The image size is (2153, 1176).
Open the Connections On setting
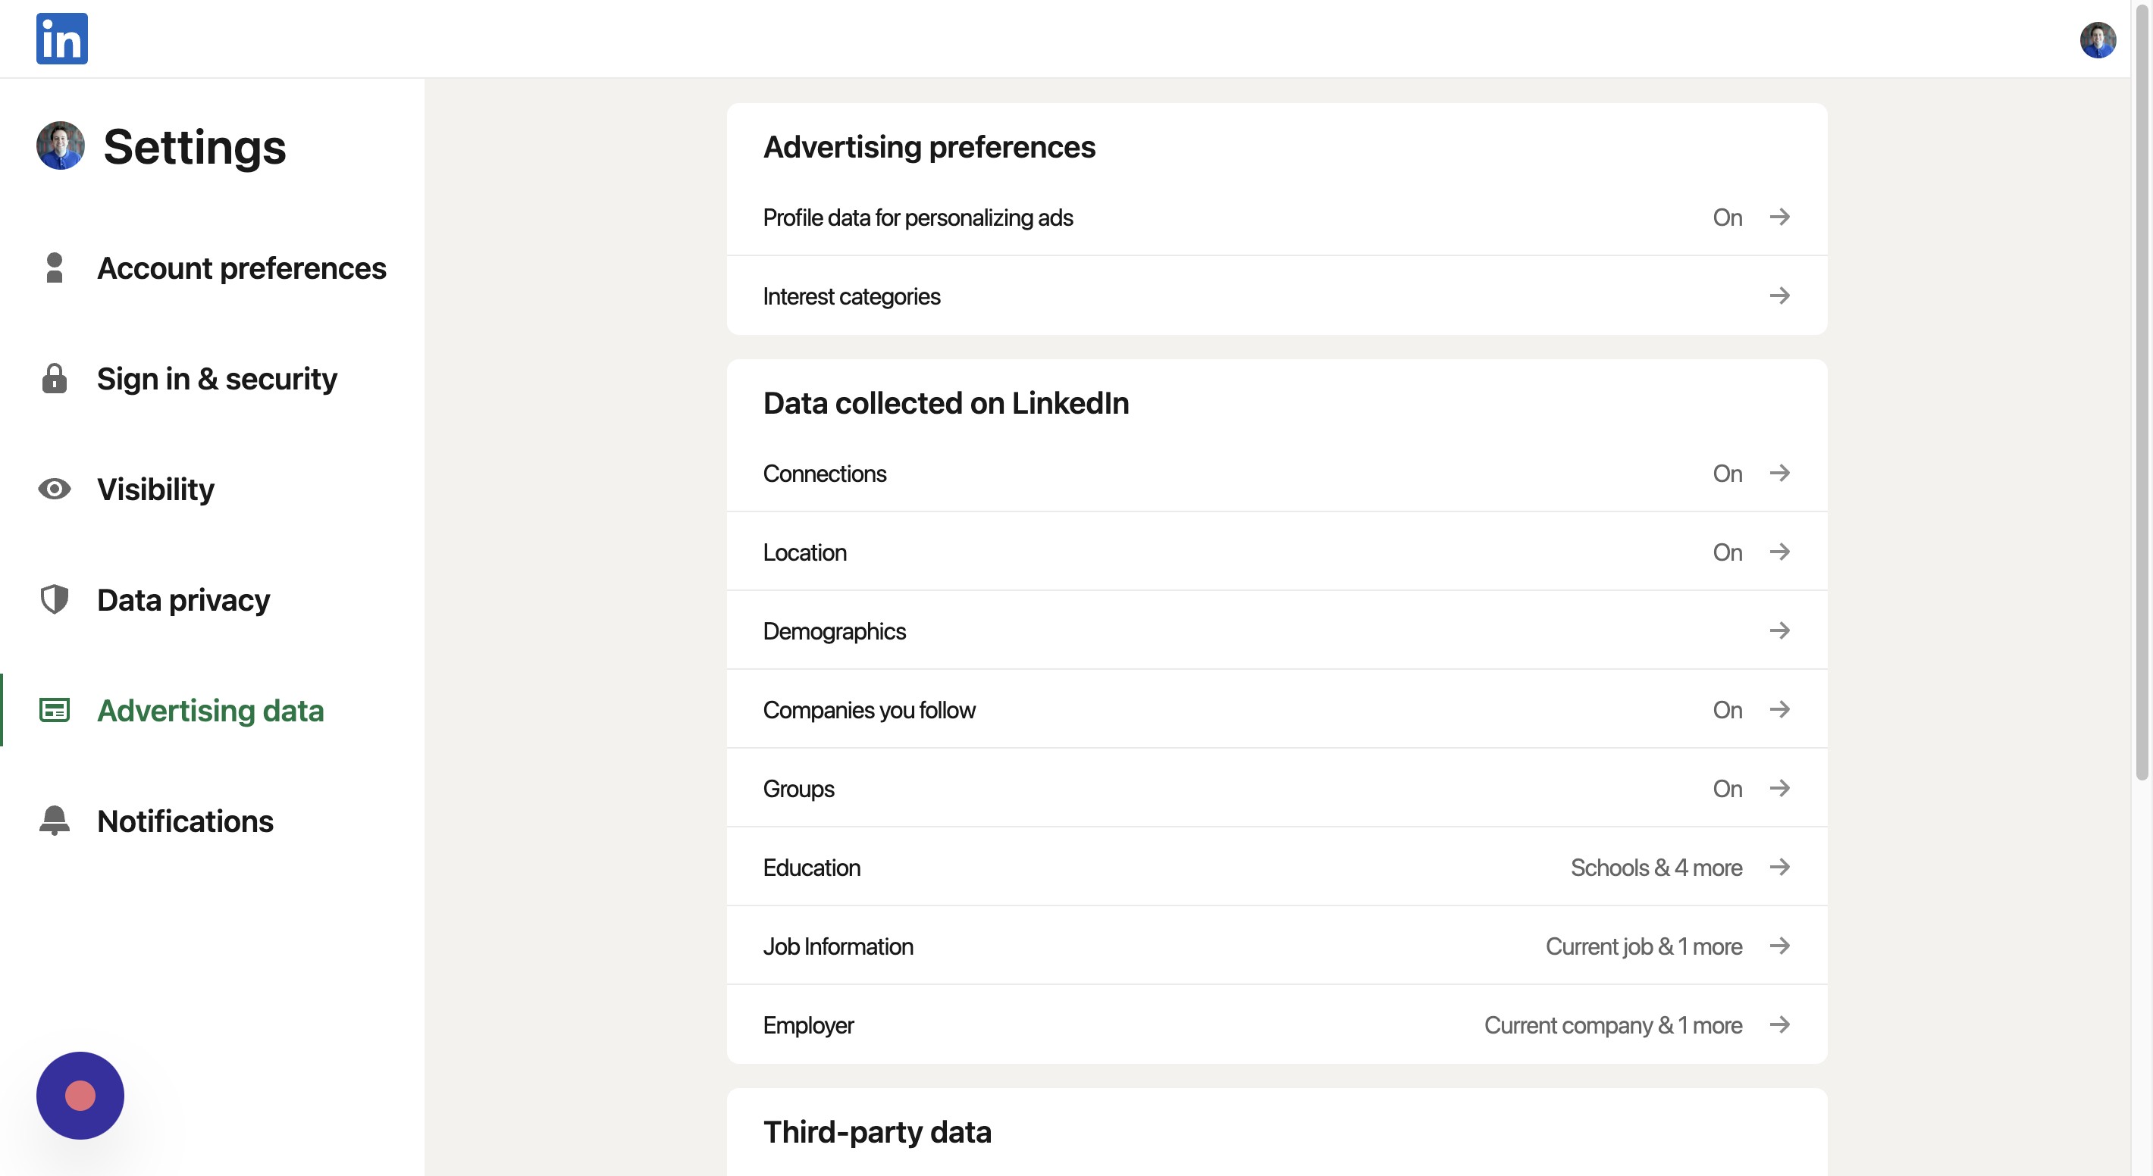(1727, 474)
